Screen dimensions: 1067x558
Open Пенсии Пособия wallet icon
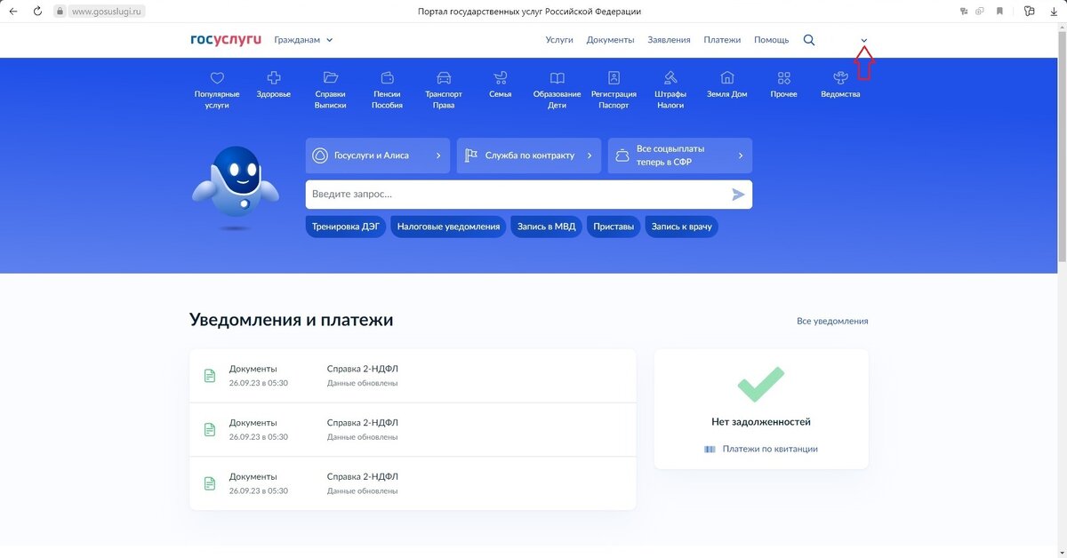click(388, 78)
